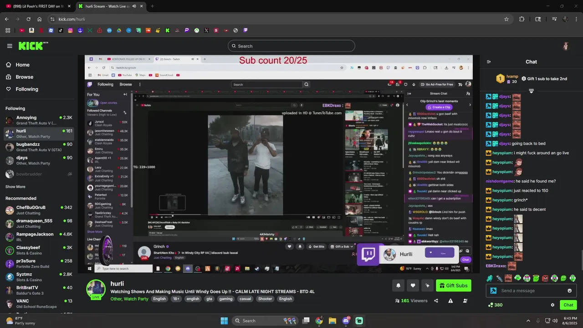The height and width of the screenshot is (328, 583).
Task: Toggle hidden status icon beside bowbrudder
Action: [70, 174]
